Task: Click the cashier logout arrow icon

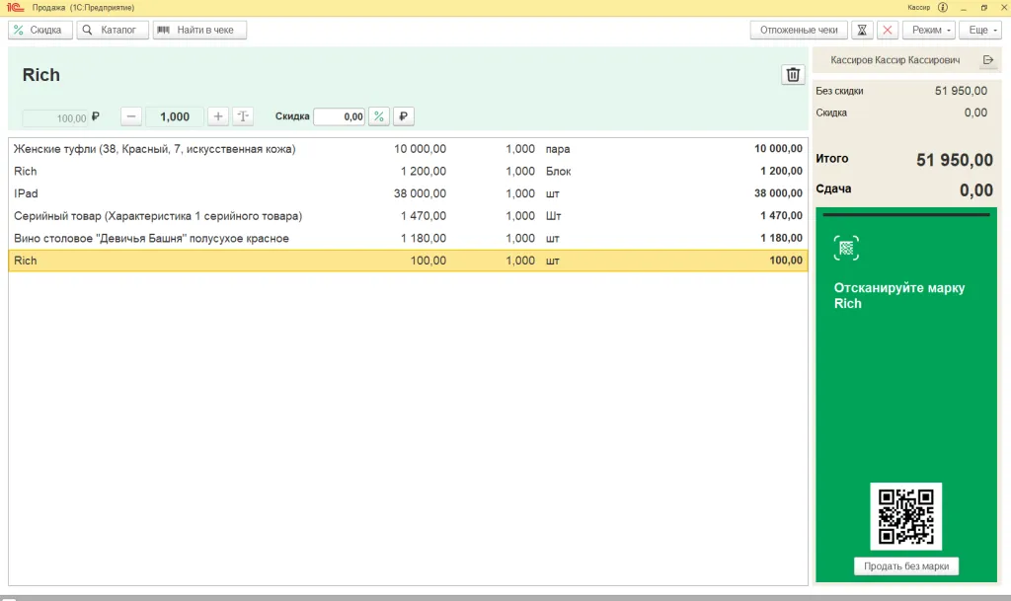Action: [988, 60]
